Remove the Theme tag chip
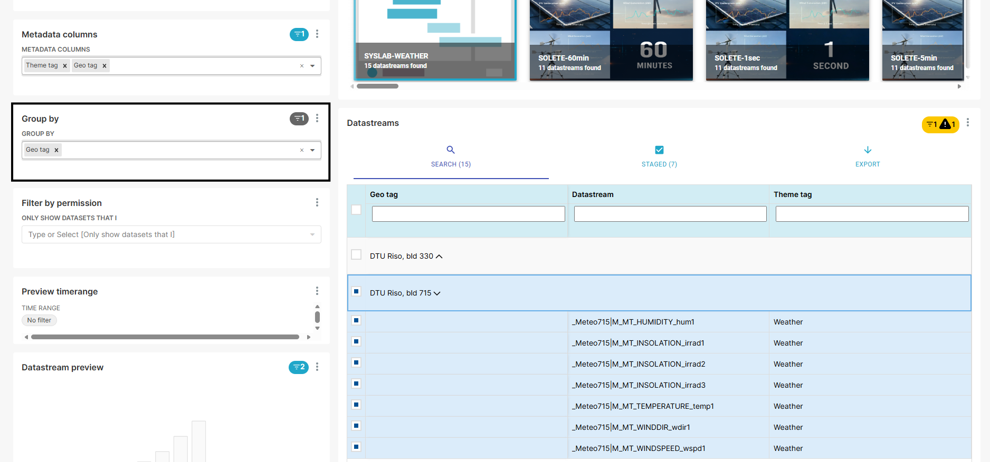This screenshot has width=990, height=462. pos(65,66)
